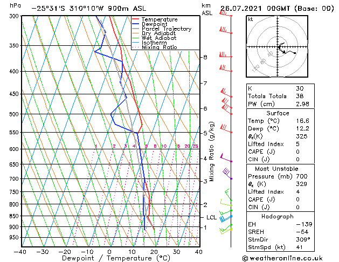Click the weatheronline.co.uk copyright text

click(x=282, y=258)
